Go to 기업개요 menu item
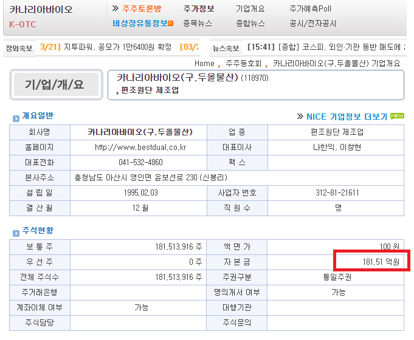The height and width of the screenshot is (340, 414). [x=250, y=9]
